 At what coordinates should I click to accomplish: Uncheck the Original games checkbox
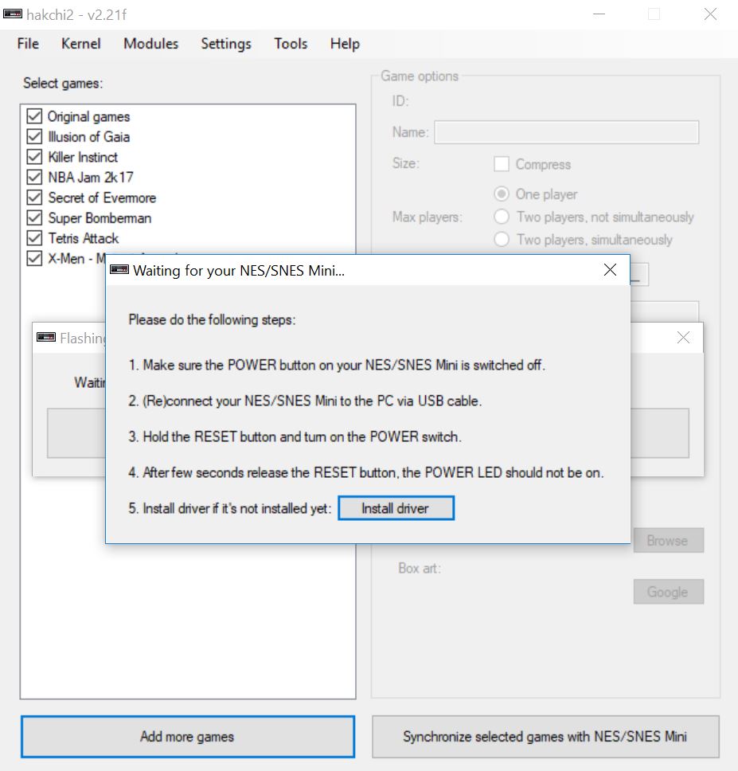coord(34,116)
